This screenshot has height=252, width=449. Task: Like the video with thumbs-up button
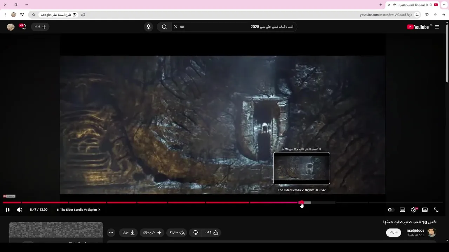[212, 232]
